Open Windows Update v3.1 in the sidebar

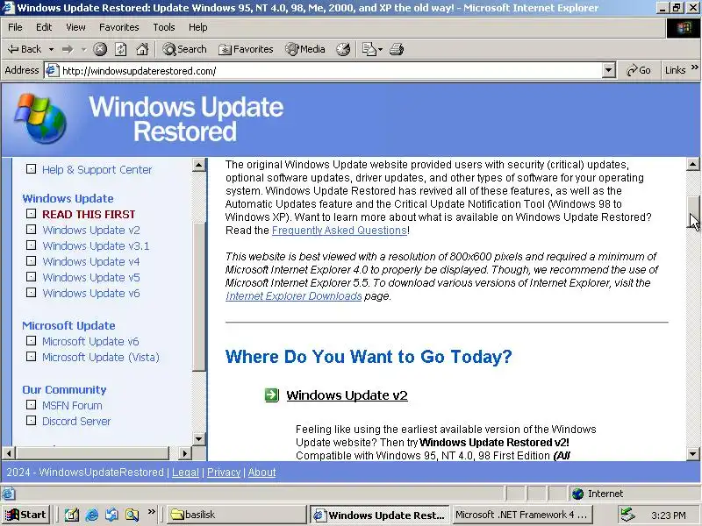(x=96, y=246)
